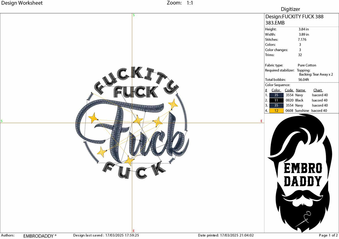
Task: Select the Stitches count '7.176'
Action: pyautogui.click(x=302, y=40)
